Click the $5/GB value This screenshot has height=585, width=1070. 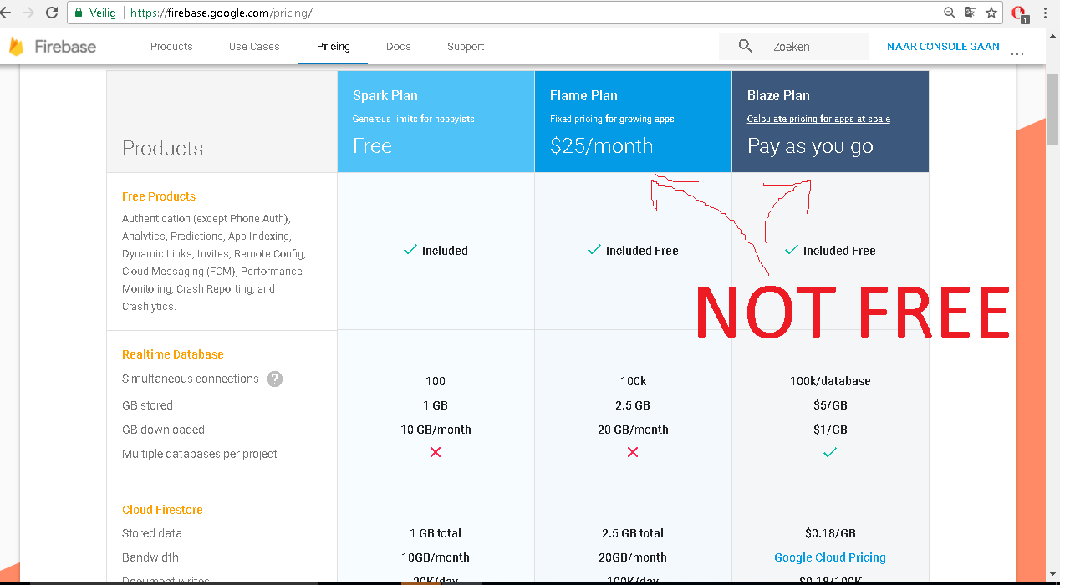830,405
